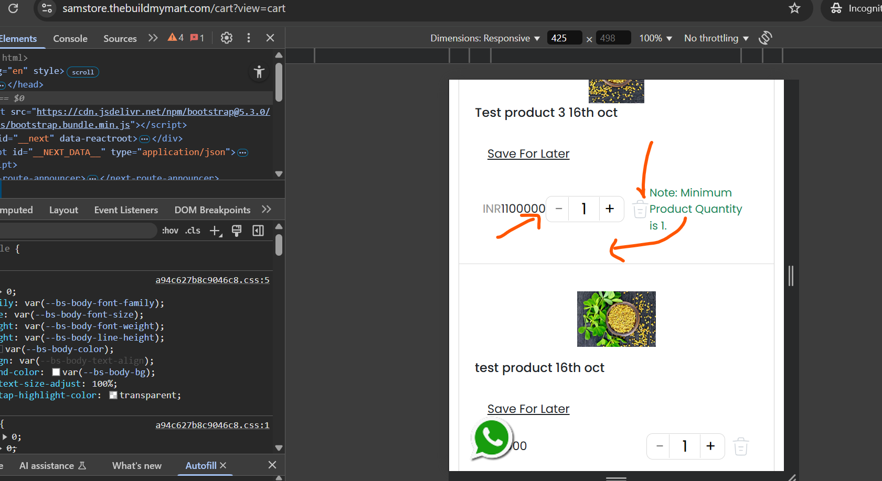882x481 pixels.
Task: Click the background-color white swatch
Action: pos(56,373)
